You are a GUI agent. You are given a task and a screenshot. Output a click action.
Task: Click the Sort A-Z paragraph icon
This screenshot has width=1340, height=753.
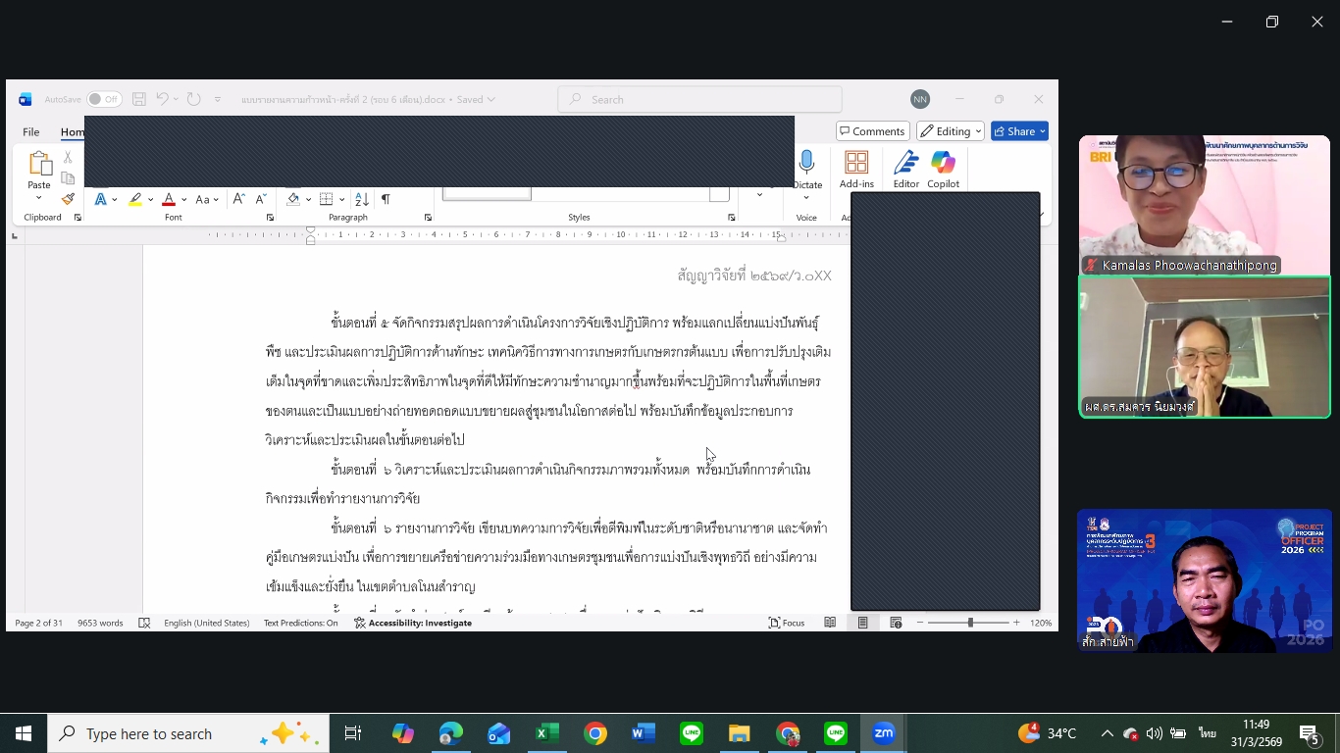point(361,199)
